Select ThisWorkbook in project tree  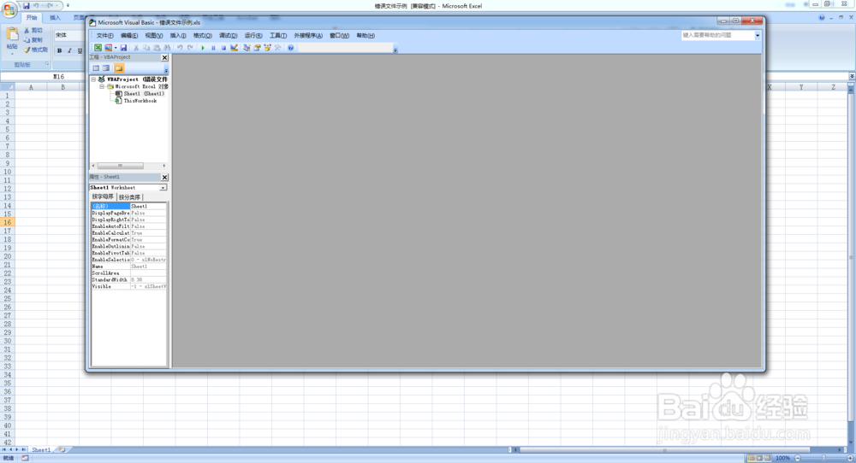(140, 101)
